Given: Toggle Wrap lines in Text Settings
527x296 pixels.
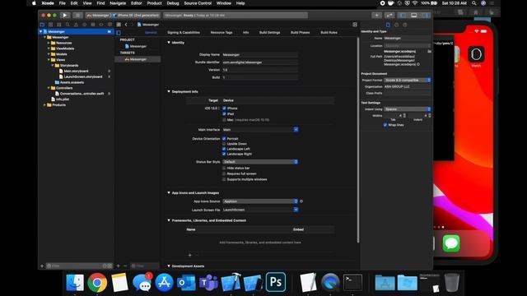Looking at the screenshot, I should click(x=385, y=125).
